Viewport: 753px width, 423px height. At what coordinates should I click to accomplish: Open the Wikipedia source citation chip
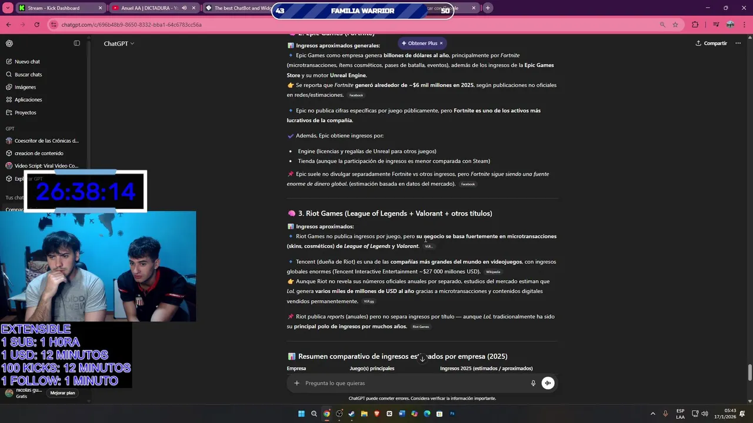point(493,272)
